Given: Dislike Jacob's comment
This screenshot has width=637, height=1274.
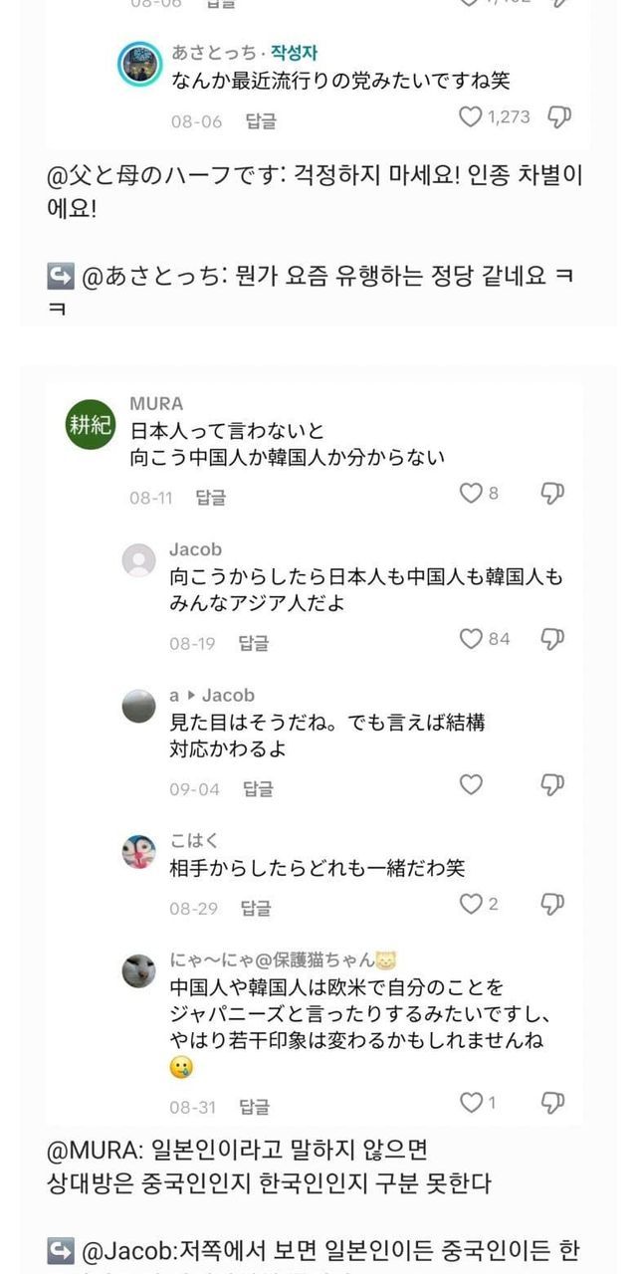Looking at the screenshot, I should click(x=552, y=639).
